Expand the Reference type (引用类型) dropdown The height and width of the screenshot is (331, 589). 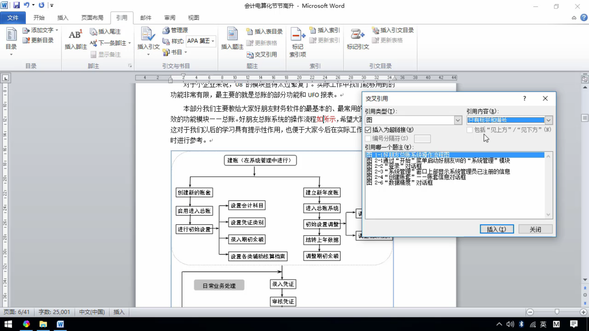tap(458, 120)
